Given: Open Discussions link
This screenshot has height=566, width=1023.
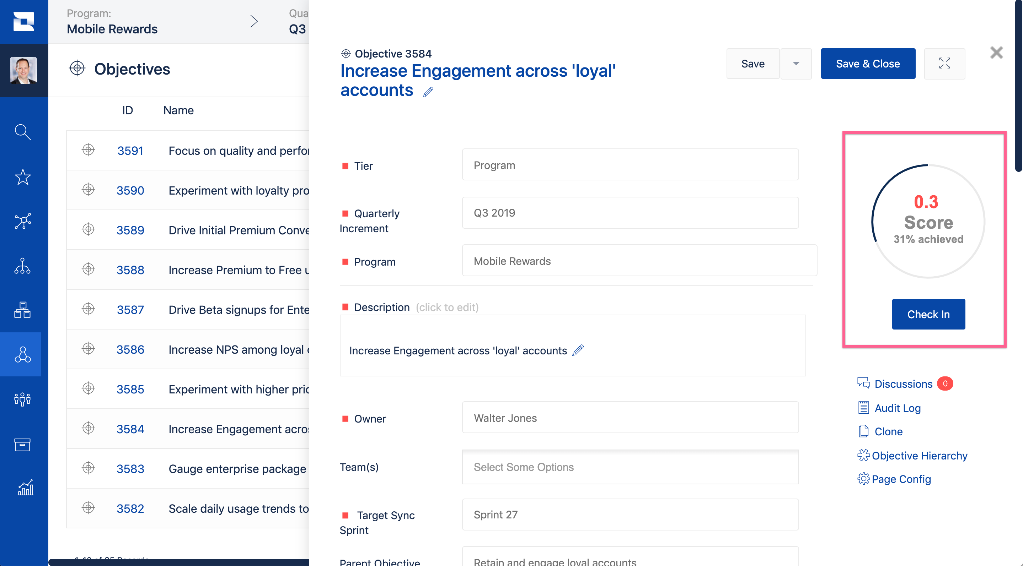Looking at the screenshot, I should click(903, 384).
